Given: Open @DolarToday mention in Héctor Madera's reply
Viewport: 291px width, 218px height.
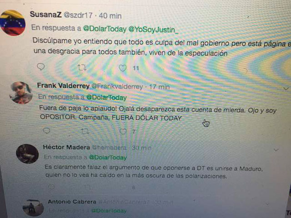Looking at the screenshot, I should 108,158.
